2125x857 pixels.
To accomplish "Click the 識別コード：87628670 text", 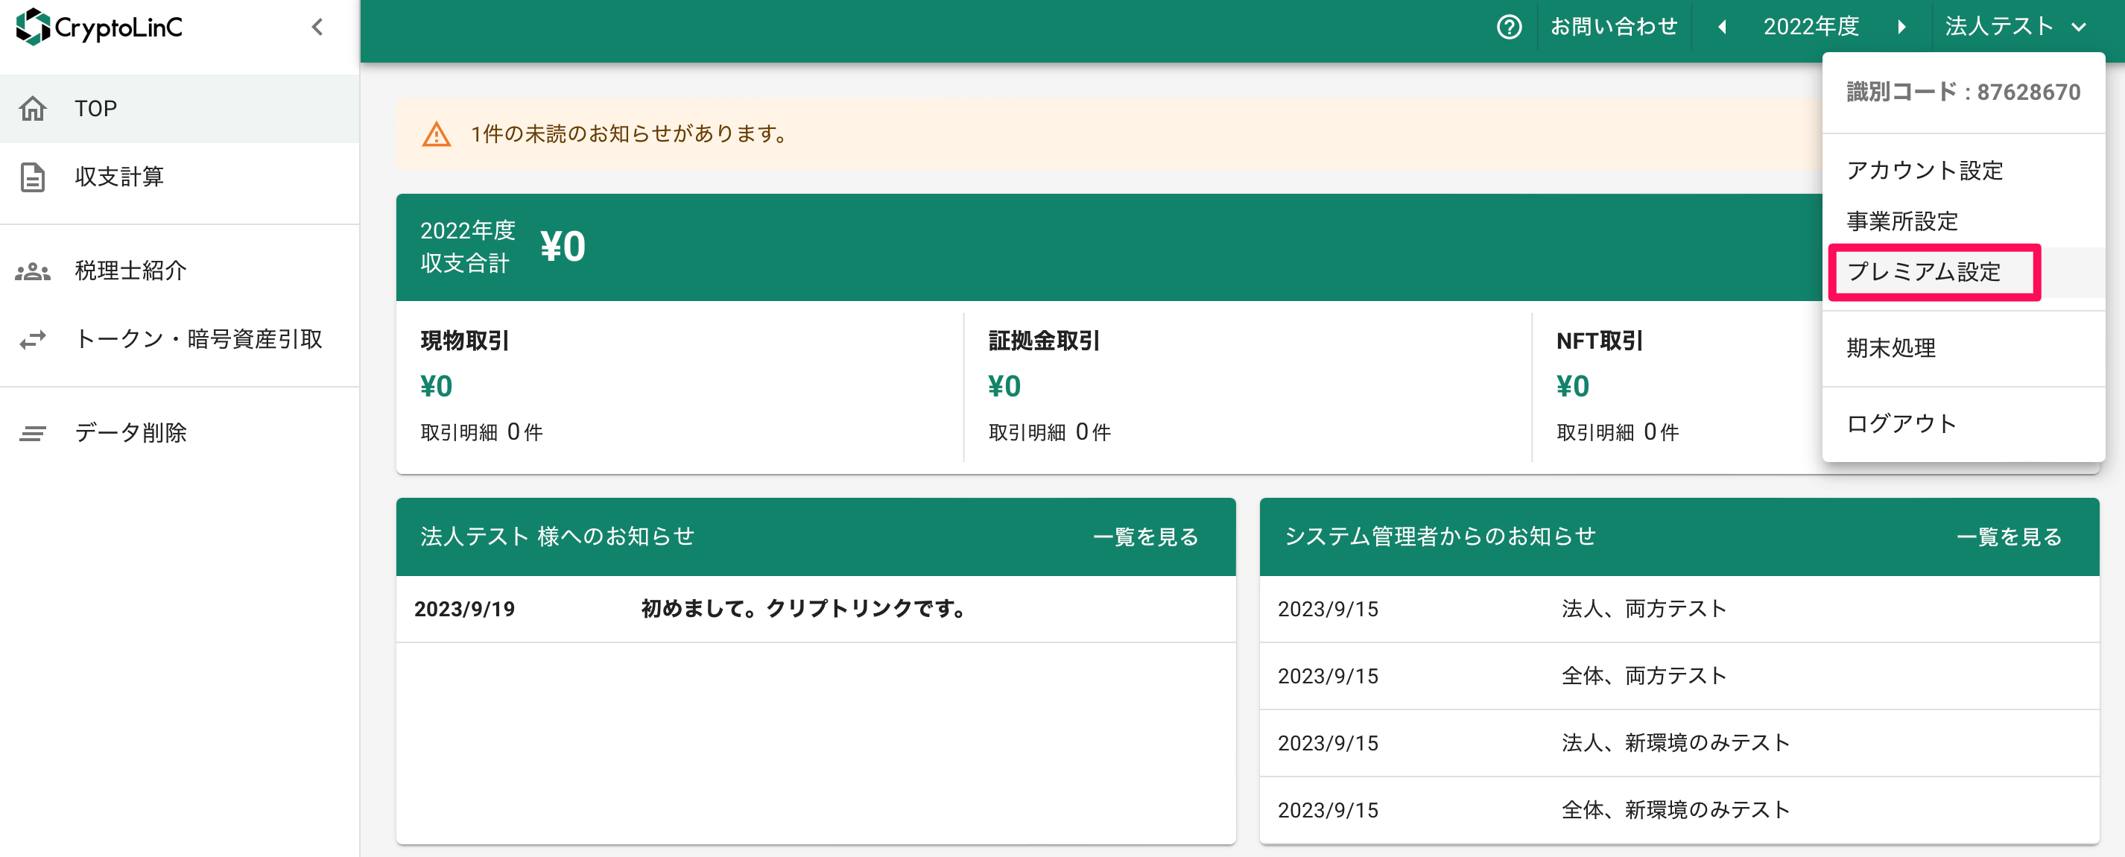I will coord(1963,92).
